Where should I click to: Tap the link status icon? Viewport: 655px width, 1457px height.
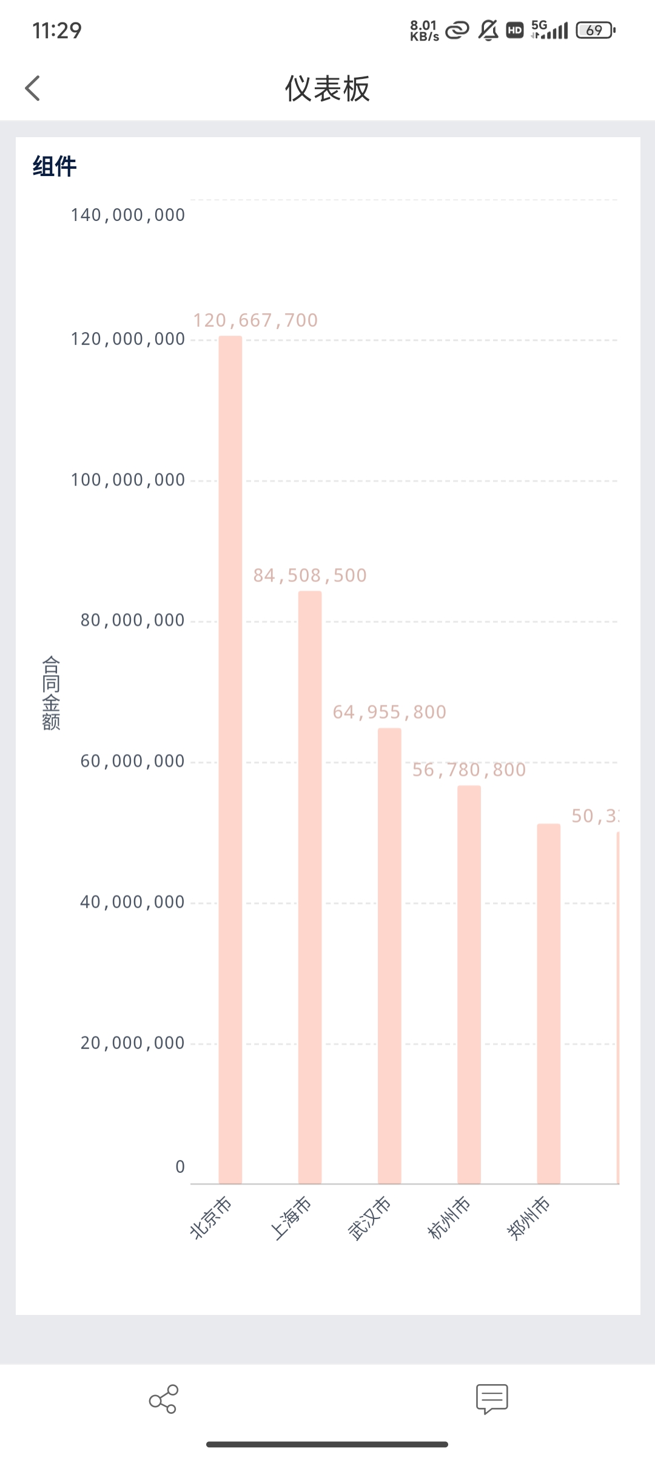point(457,30)
